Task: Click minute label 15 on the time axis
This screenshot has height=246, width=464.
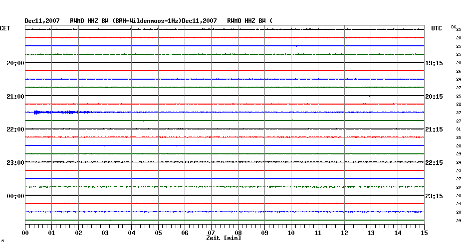Action: (x=425, y=233)
